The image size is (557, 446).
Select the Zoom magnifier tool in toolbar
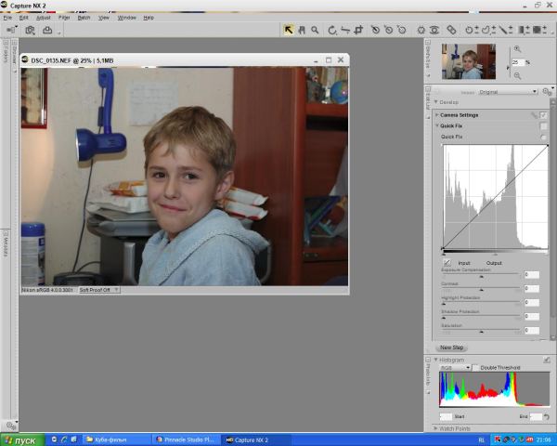[315, 31]
